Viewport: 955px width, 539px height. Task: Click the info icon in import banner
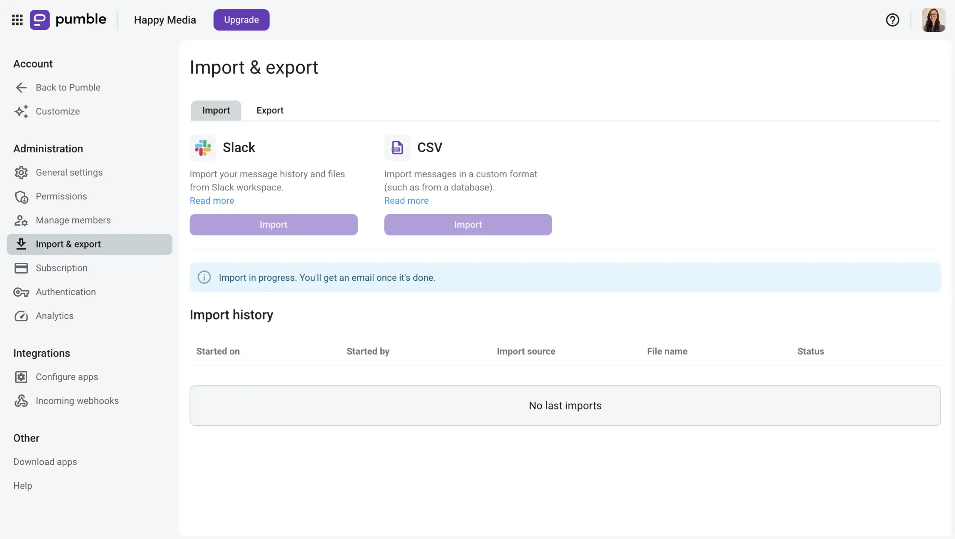coord(204,277)
